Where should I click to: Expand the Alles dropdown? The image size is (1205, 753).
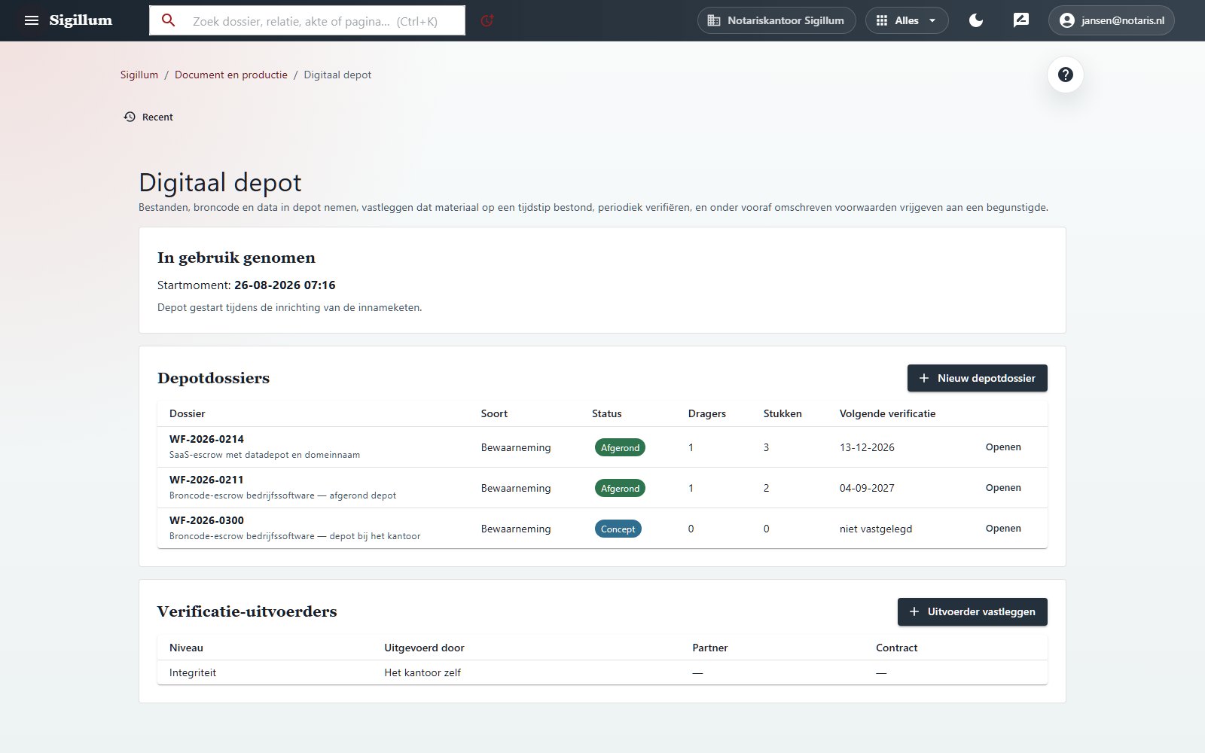907,20
